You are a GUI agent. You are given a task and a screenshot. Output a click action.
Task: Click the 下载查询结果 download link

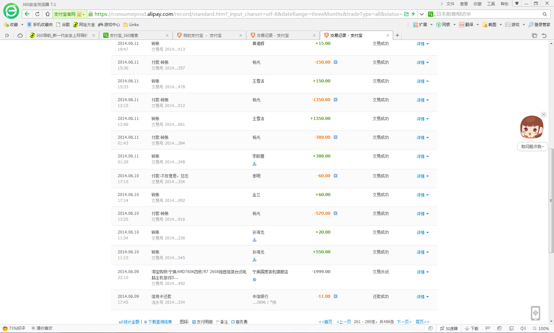coord(160,322)
